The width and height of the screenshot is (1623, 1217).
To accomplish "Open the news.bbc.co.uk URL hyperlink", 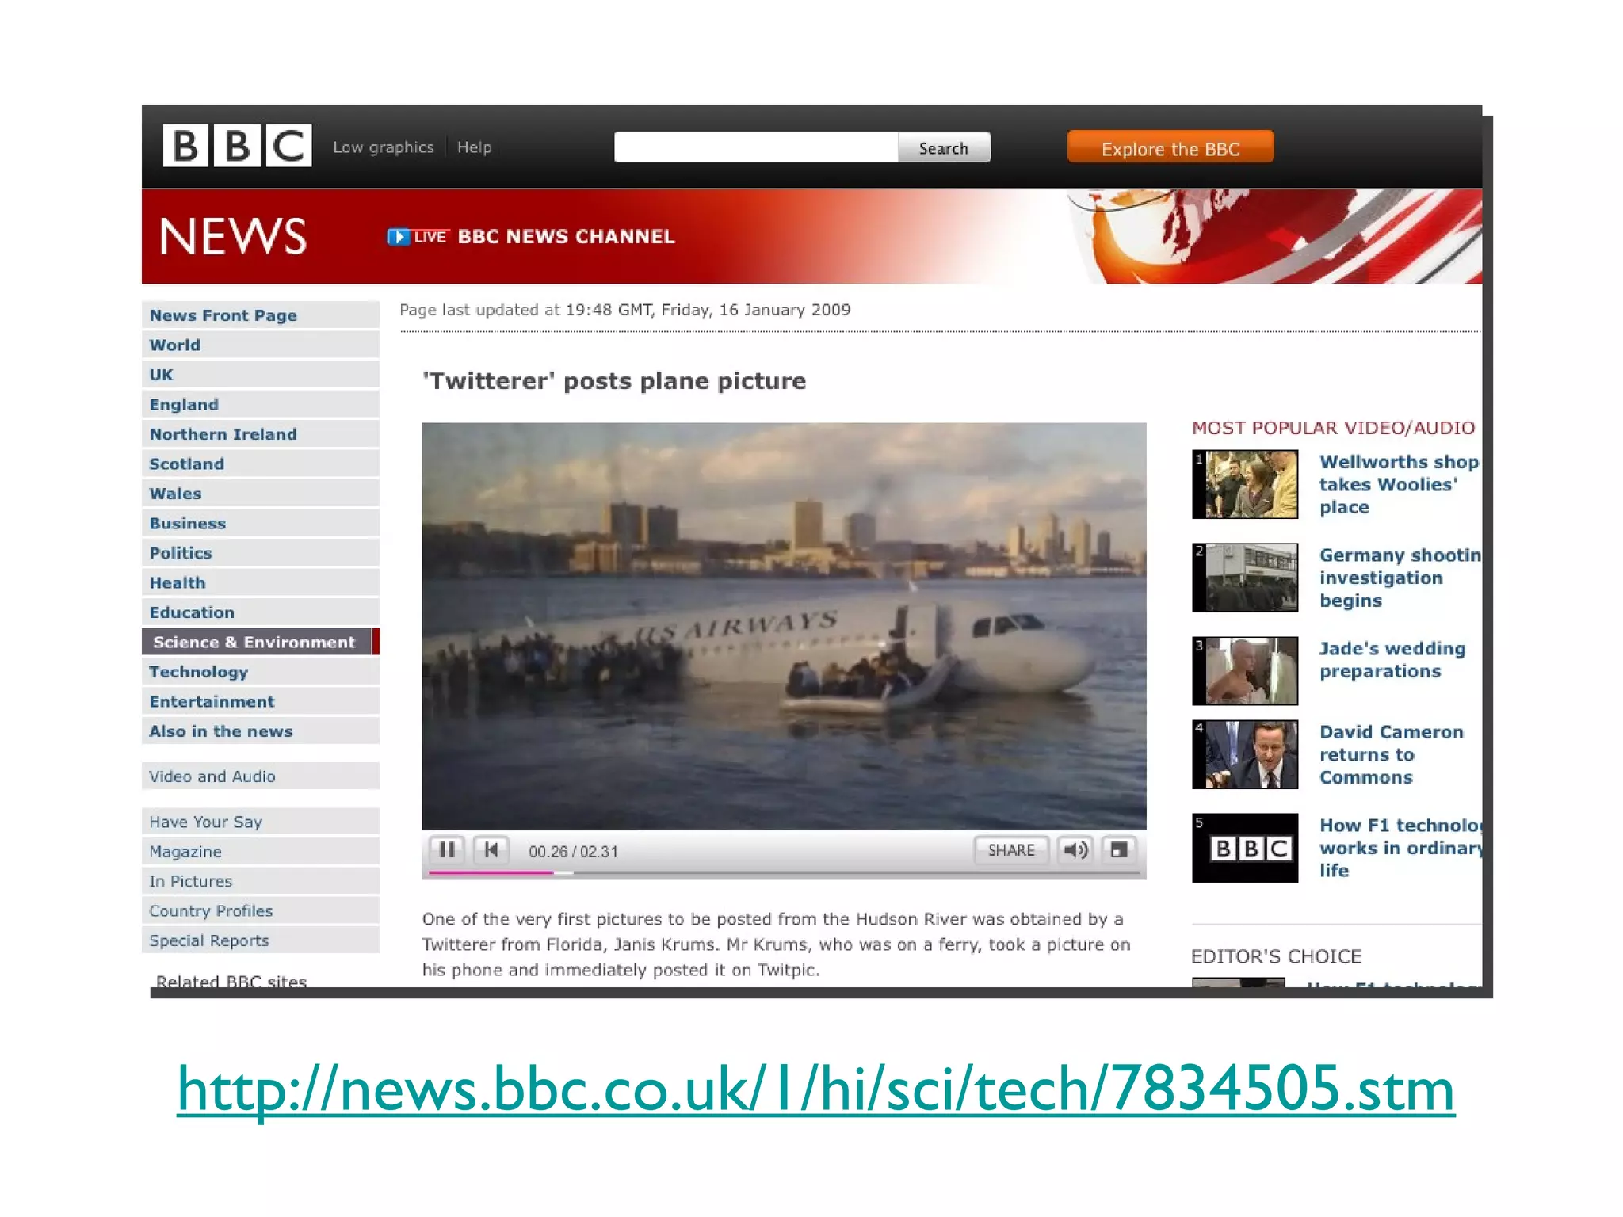I will click(x=815, y=1089).
